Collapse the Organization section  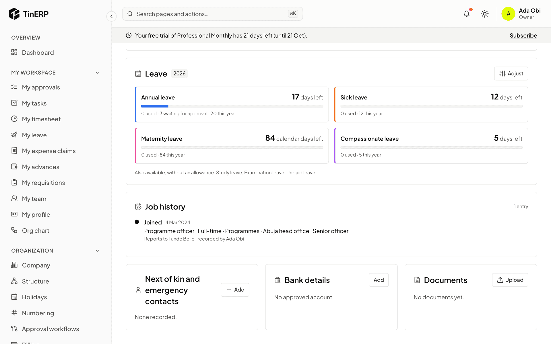(97, 251)
